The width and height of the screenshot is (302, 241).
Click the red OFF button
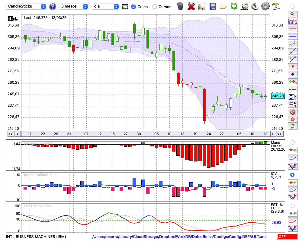click(288, 237)
